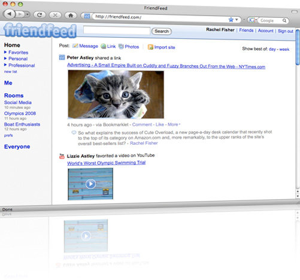This screenshot has height=280, width=300.
Task: Select Me in the sidebar
Action: (8, 83)
